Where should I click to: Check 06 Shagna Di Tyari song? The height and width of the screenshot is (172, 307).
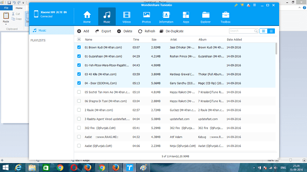click(79, 101)
